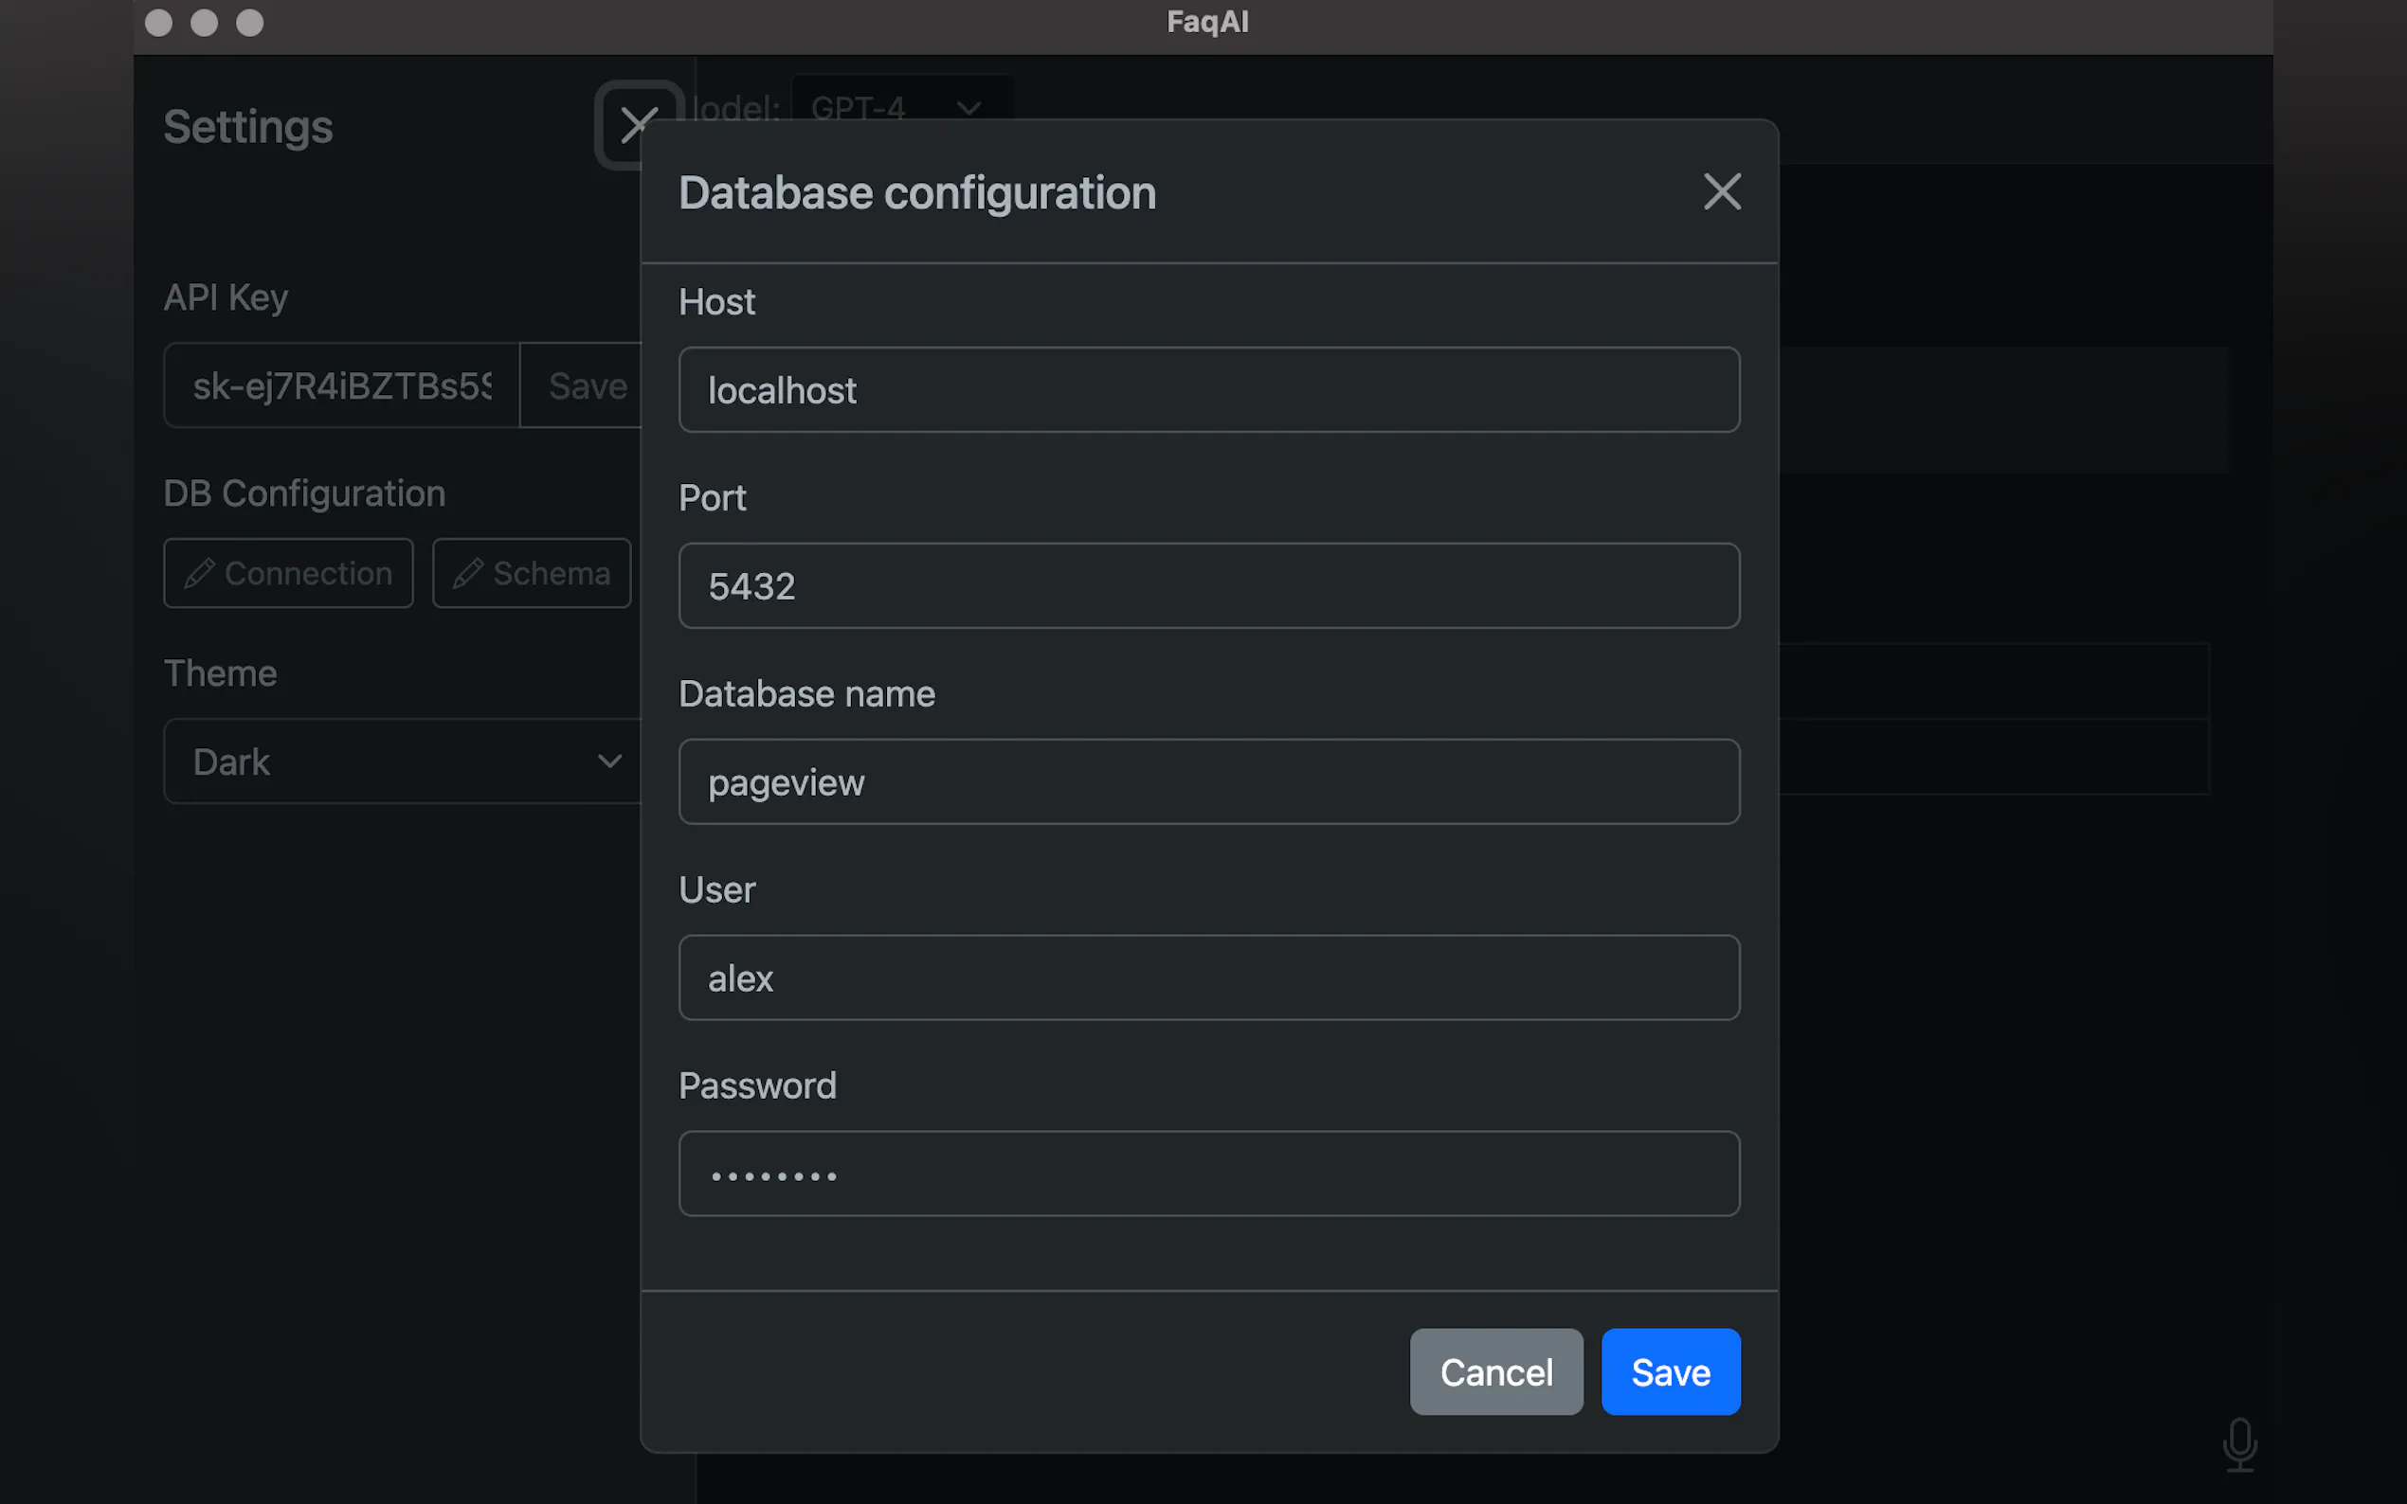Viewport: 2407px width, 1504px height.
Task: Click the Database name field
Action: tap(1208, 782)
